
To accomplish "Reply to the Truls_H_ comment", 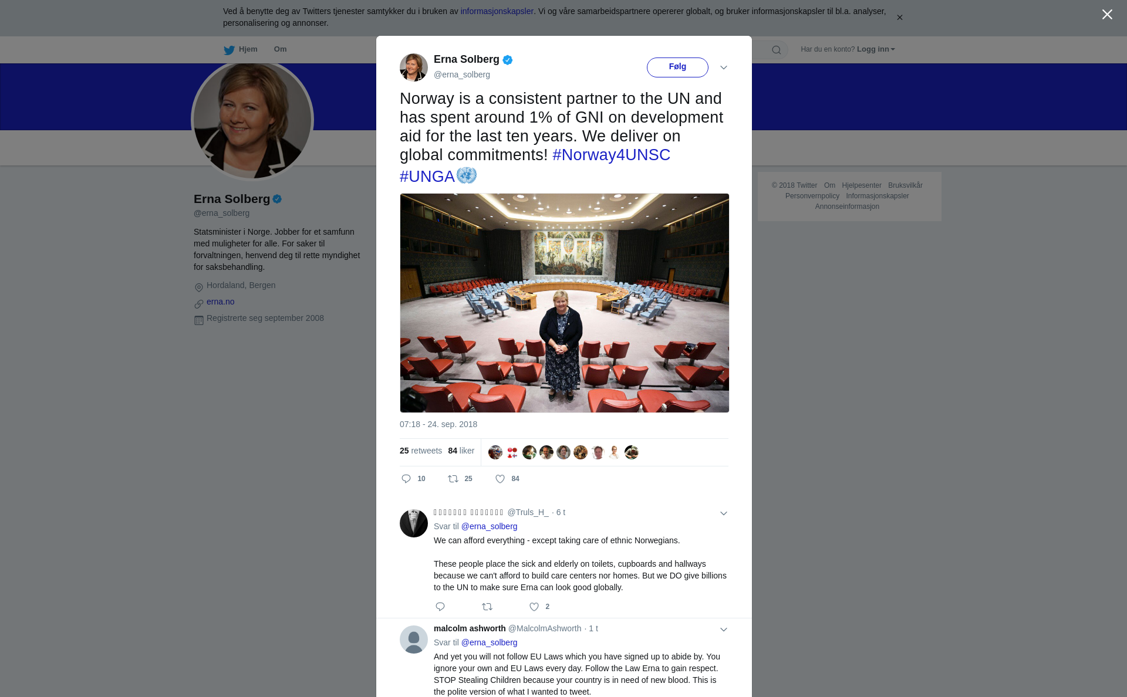I will pos(440,607).
